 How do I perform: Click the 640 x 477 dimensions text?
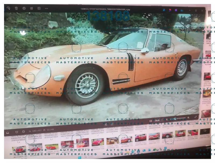pyautogui.click(x=37, y=131)
